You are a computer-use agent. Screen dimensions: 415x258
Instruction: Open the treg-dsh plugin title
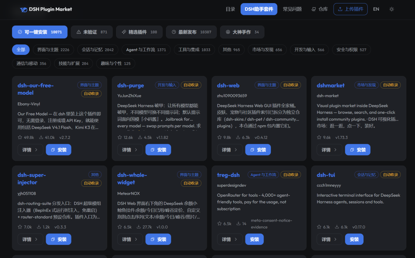(x=228, y=175)
